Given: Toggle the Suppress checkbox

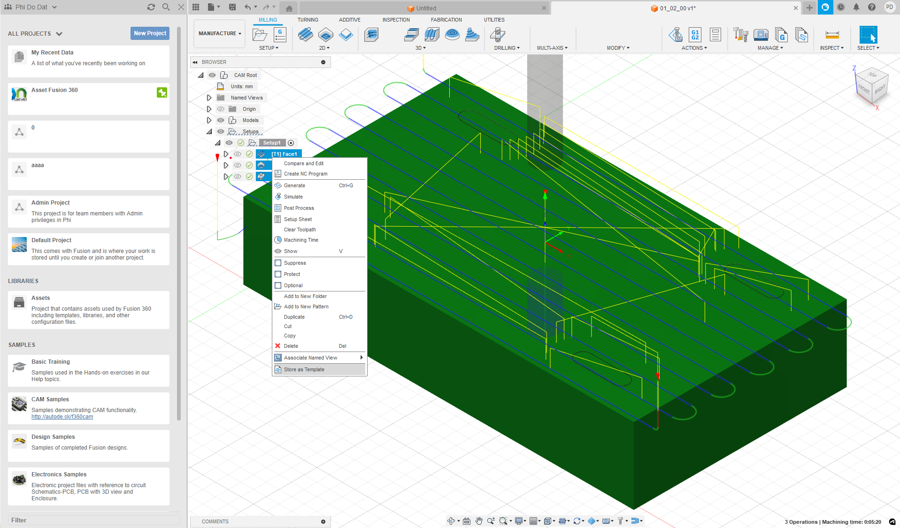Looking at the screenshot, I should (278, 263).
